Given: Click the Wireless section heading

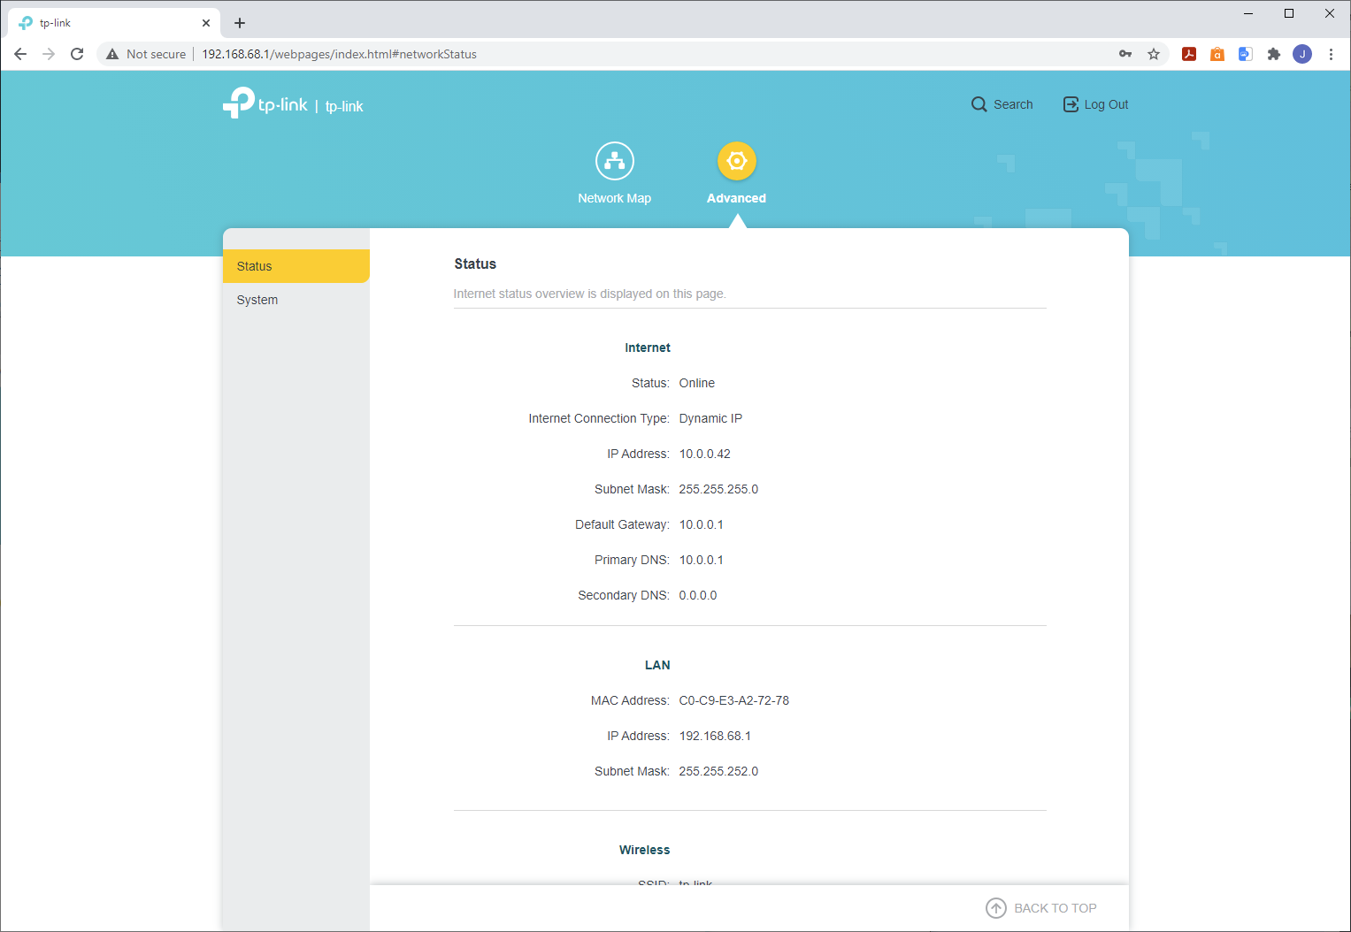Looking at the screenshot, I should [645, 850].
